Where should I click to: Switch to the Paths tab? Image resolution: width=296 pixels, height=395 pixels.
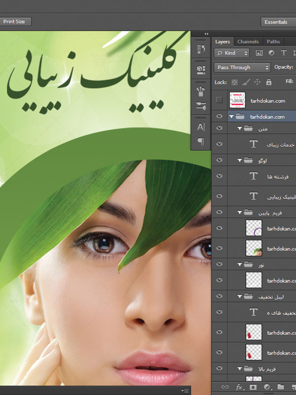pyautogui.click(x=273, y=41)
